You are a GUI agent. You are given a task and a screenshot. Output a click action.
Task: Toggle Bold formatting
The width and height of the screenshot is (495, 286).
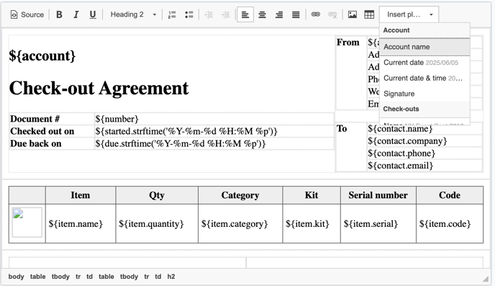(59, 14)
